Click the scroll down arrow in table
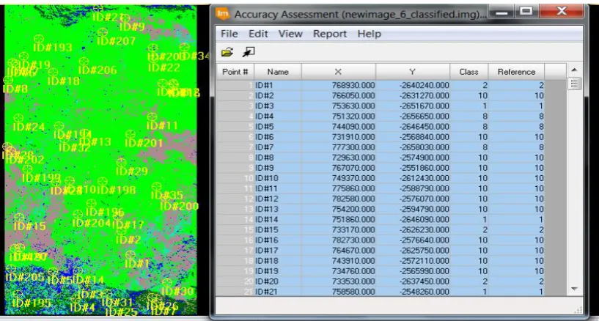This screenshot has height=321, width=599. click(574, 289)
